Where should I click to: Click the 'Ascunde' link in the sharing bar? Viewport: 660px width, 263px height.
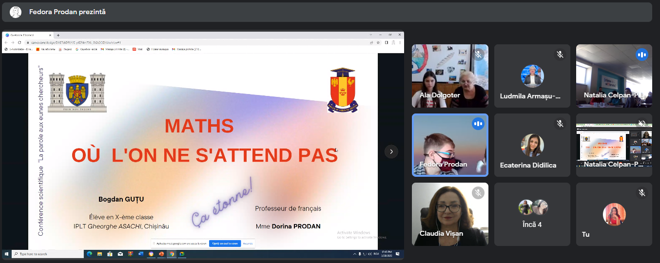[248, 244]
